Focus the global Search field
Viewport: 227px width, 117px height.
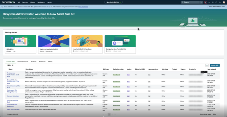tap(191, 2)
